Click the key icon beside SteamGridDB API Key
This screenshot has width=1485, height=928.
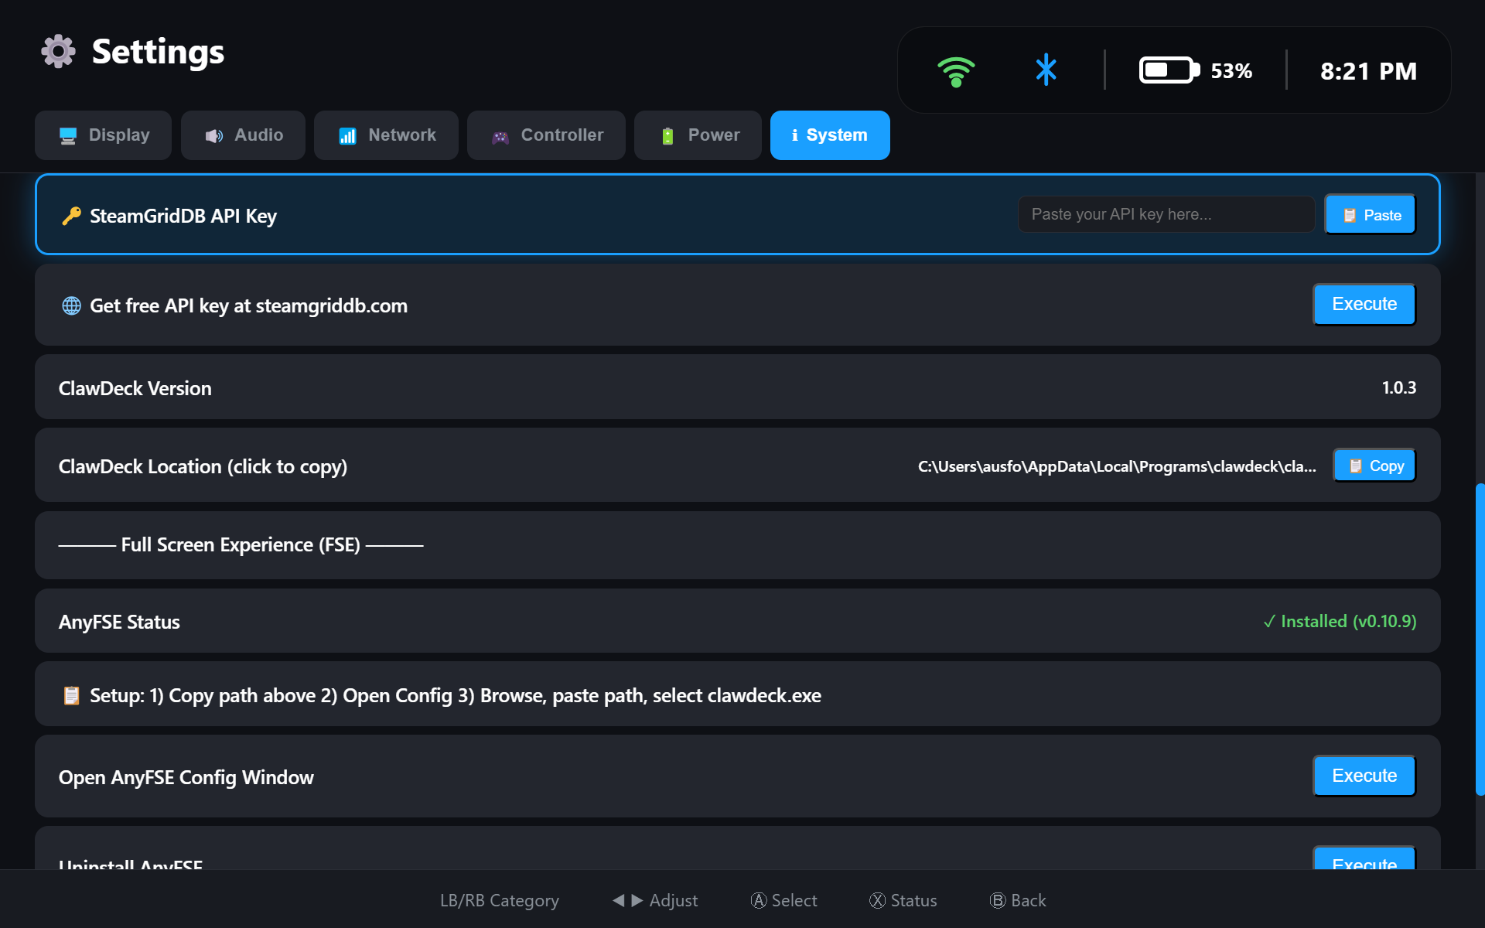tap(70, 216)
